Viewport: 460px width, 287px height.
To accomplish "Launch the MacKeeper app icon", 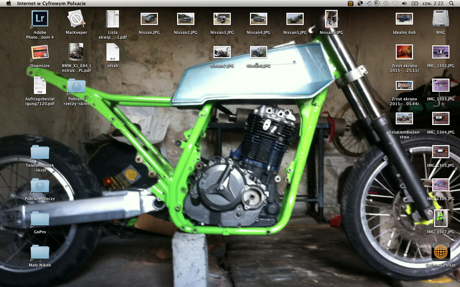I will coord(76,19).
